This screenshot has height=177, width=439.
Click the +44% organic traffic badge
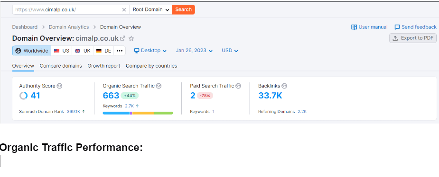pos(130,96)
